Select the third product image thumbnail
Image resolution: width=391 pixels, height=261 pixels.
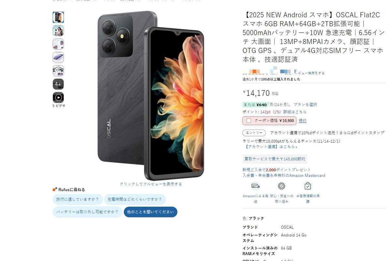pos(58,44)
